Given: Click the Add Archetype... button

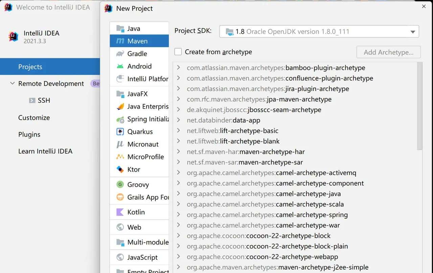Looking at the screenshot, I should pos(389,52).
